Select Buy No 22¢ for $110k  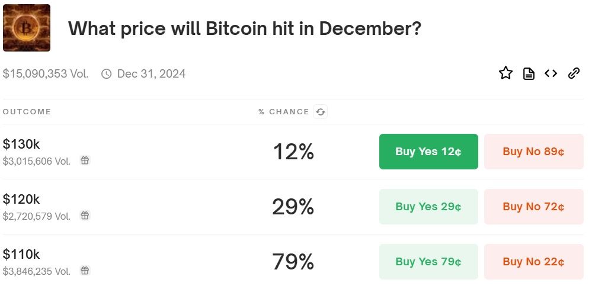click(x=533, y=262)
